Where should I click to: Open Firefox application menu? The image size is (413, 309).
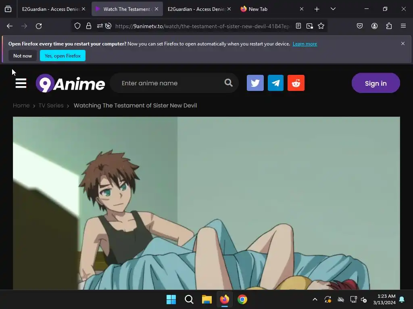point(403,26)
